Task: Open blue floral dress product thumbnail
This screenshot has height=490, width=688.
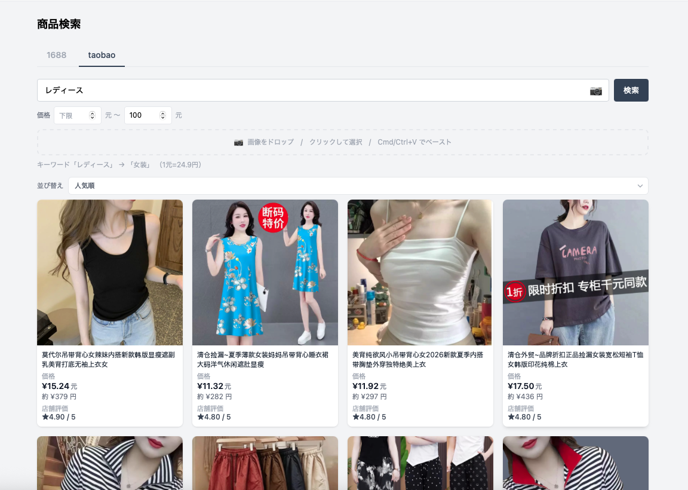Action: pyautogui.click(x=265, y=272)
